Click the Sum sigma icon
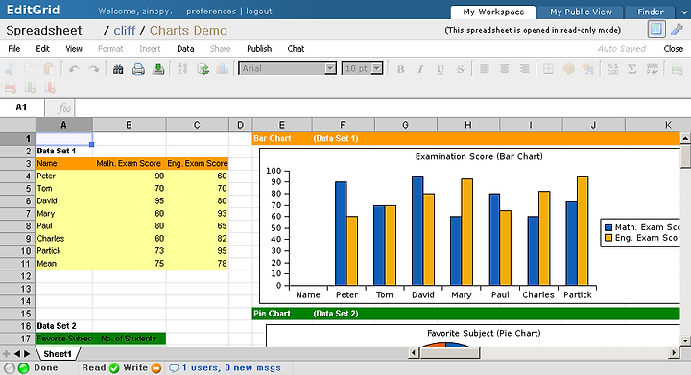The height and width of the screenshot is (375, 691). tap(631, 69)
